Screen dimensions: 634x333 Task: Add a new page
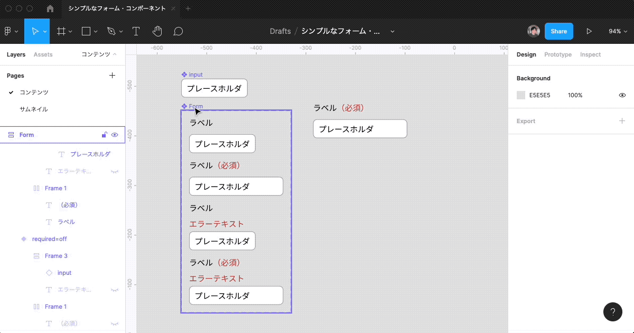pos(112,76)
